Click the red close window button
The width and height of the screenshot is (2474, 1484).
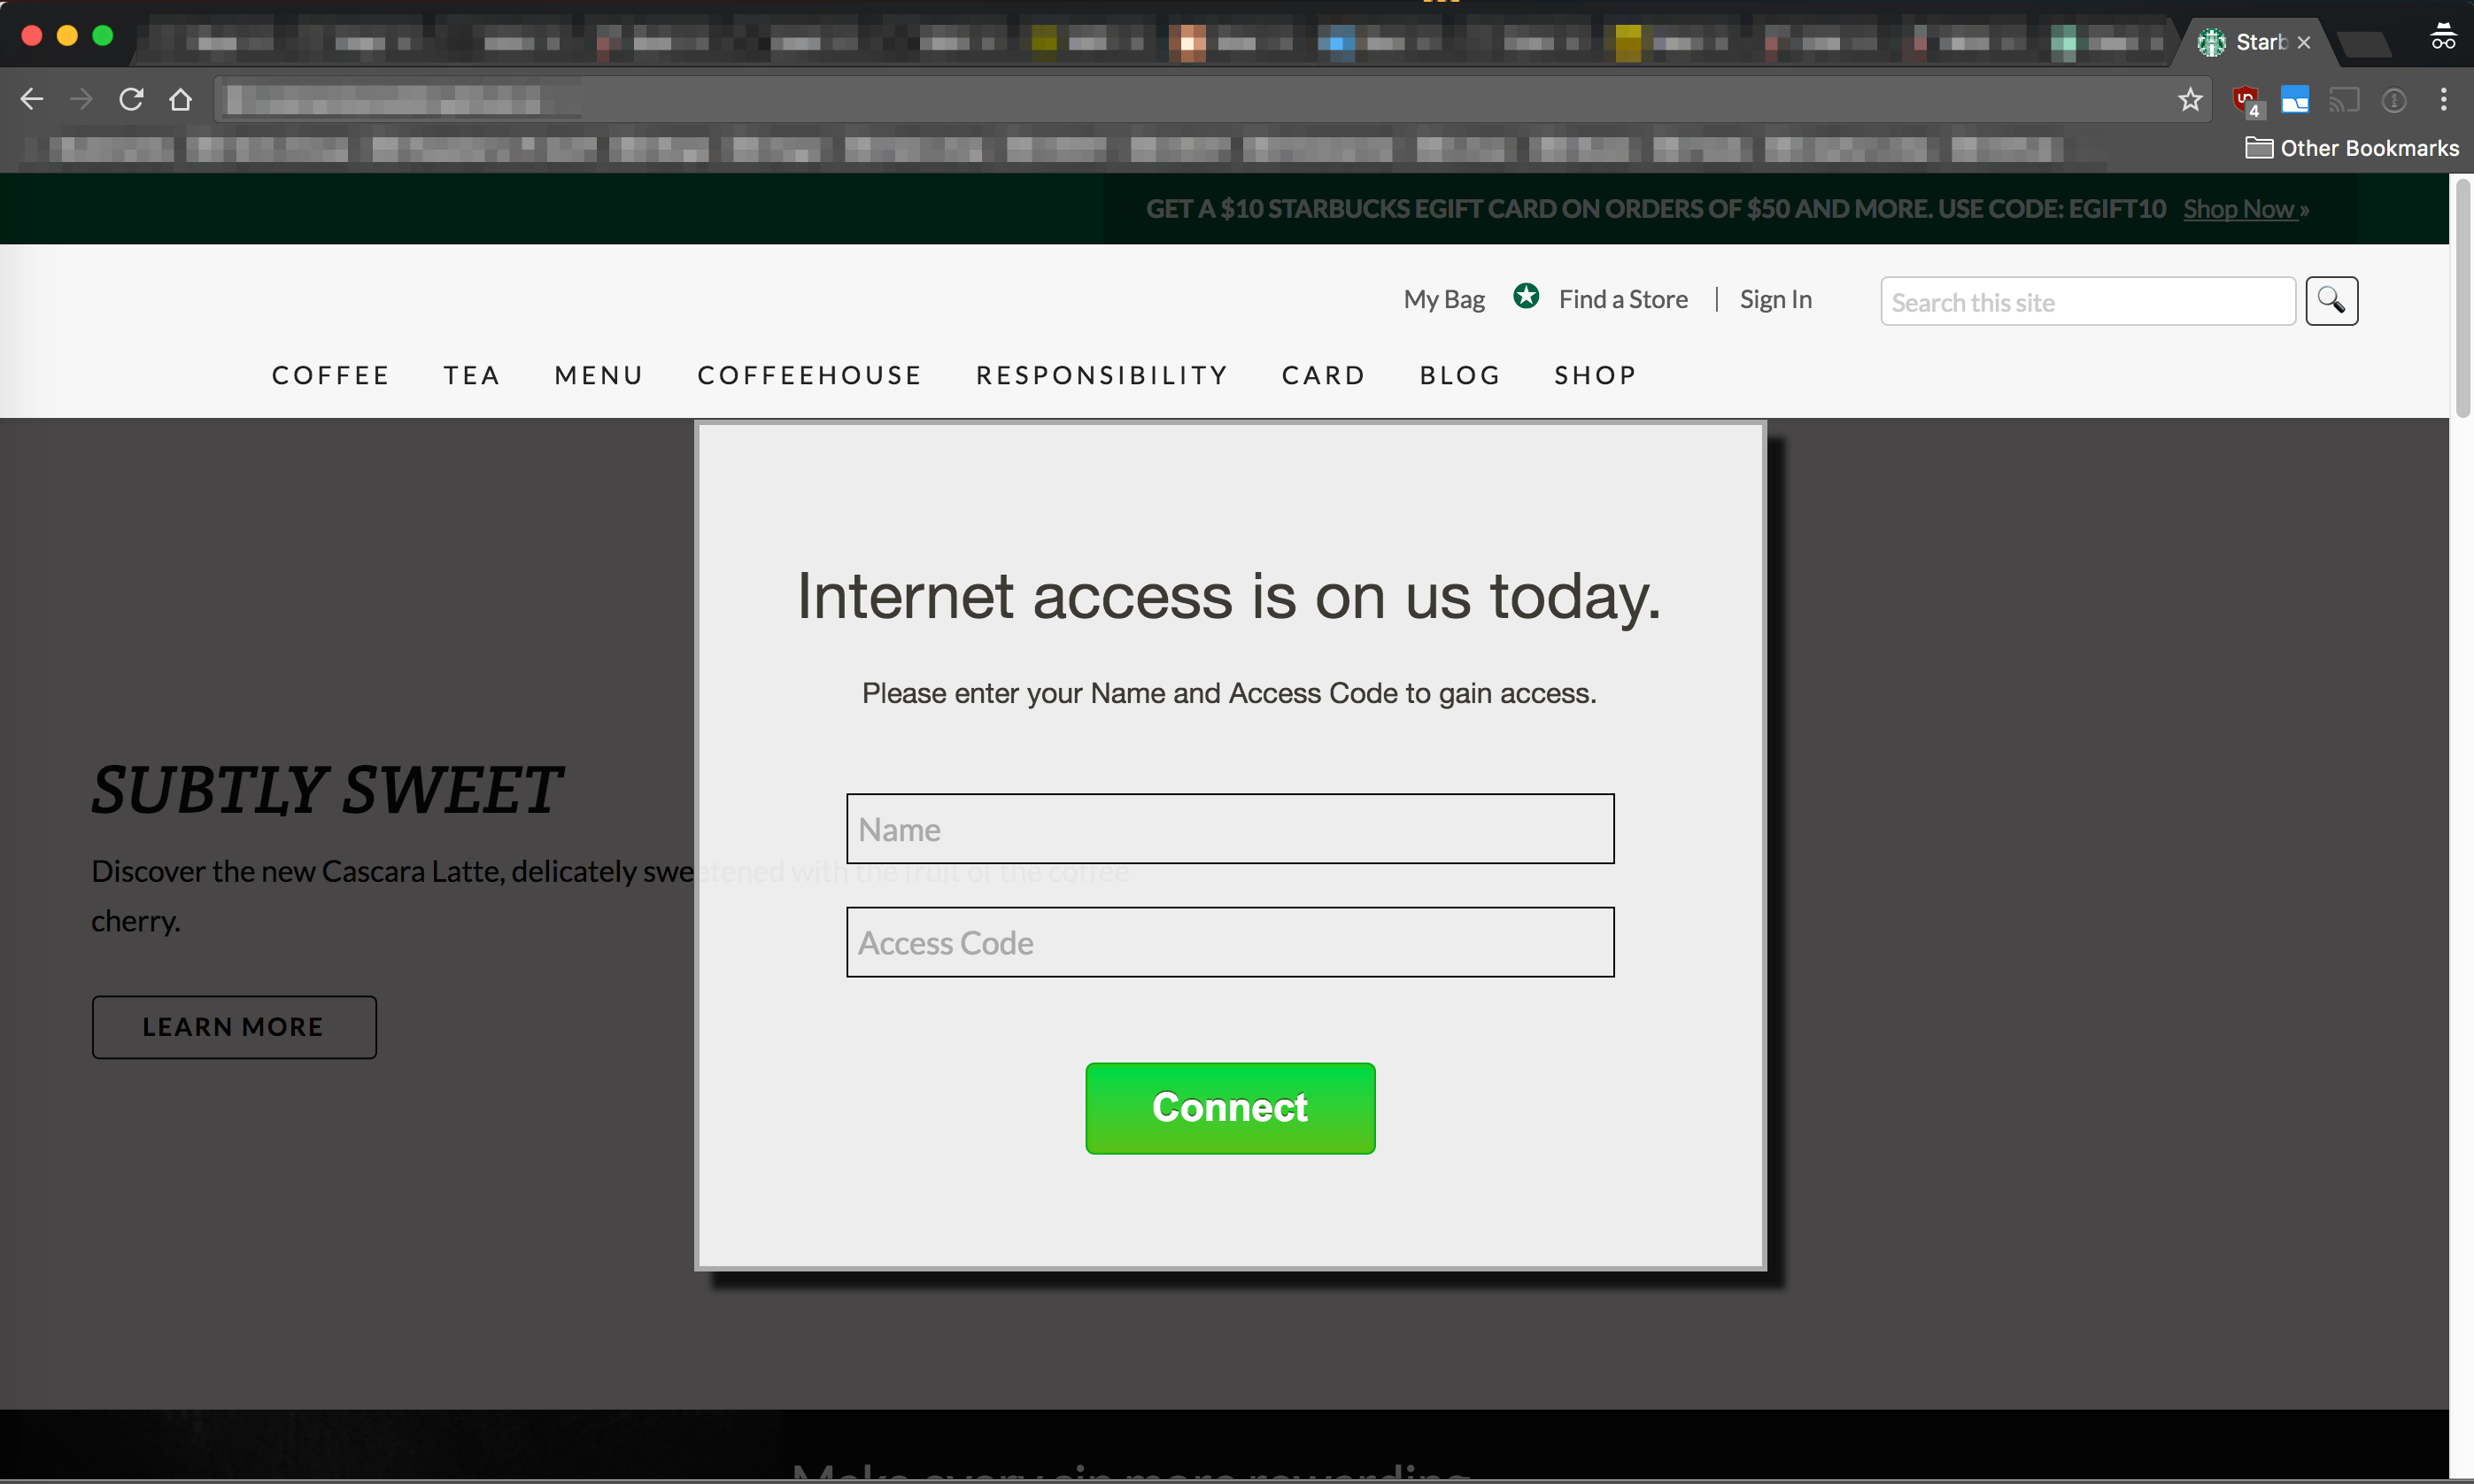coord(32,36)
